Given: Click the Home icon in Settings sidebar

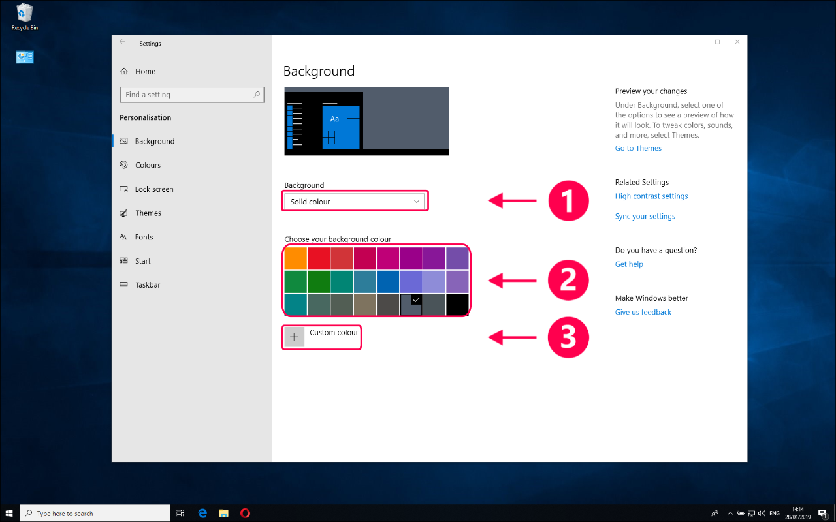Looking at the screenshot, I should click(x=124, y=71).
